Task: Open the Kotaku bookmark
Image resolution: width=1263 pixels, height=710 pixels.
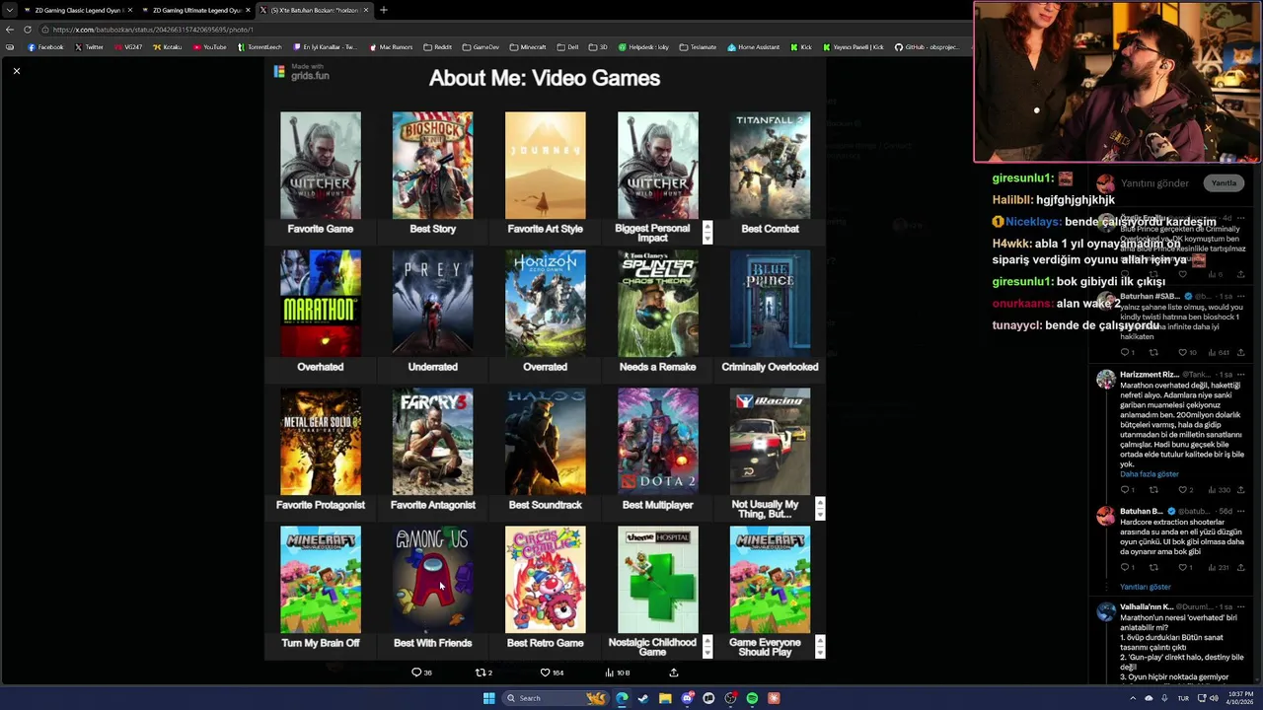Action: [x=167, y=47]
